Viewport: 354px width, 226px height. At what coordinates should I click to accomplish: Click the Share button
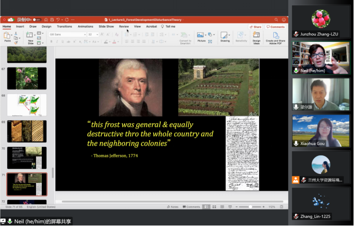[255, 27]
